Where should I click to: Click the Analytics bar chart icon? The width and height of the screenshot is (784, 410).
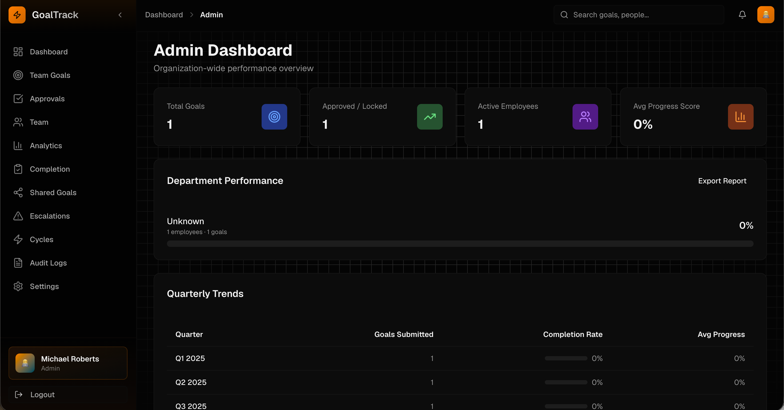pos(18,145)
